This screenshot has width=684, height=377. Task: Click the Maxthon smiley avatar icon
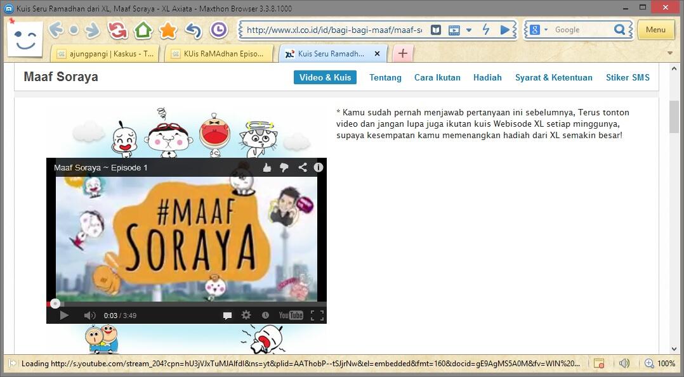pyautogui.click(x=25, y=39)
